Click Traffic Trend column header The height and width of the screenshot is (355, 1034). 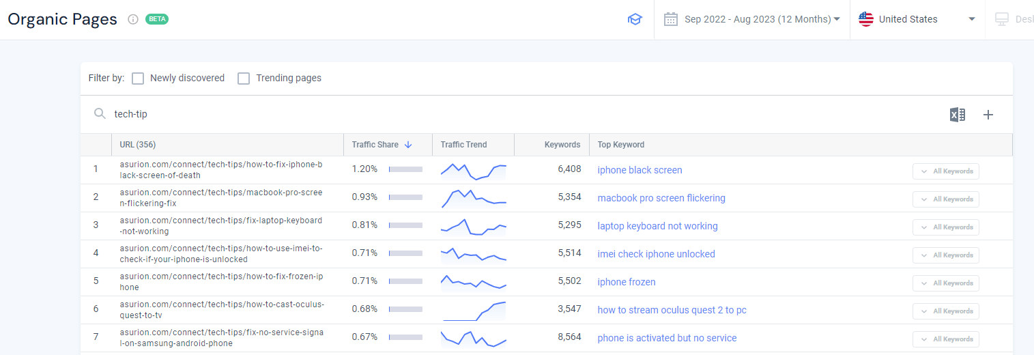tap(463, 145)
